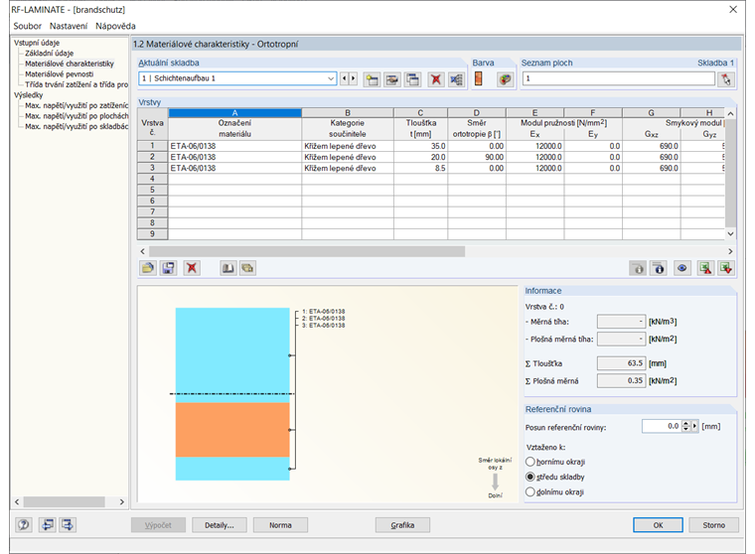The image size is (755, 554).
Task: Go to the previous composition arrow
Action: pos(344,78)
